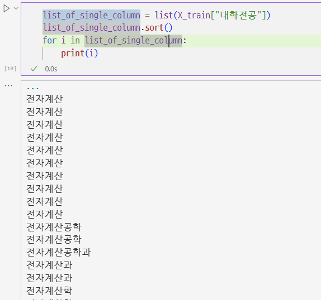Click the first 전자계산과 output line
Image resolution: width=321 pixels, height=300 pixels.
pyautogui.click(x=49, y=265)
